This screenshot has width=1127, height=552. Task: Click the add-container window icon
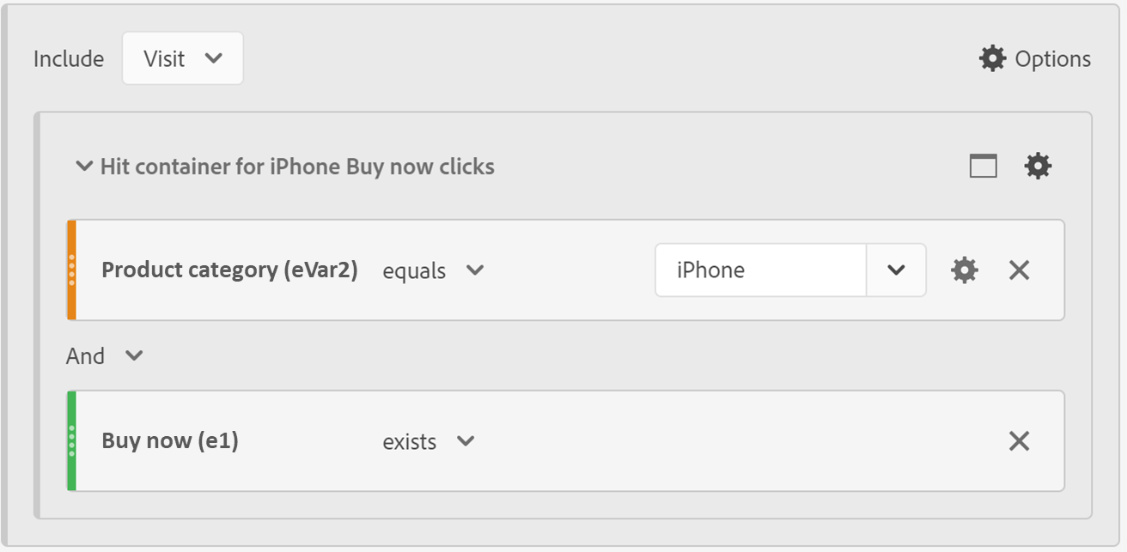pos(984,165)
